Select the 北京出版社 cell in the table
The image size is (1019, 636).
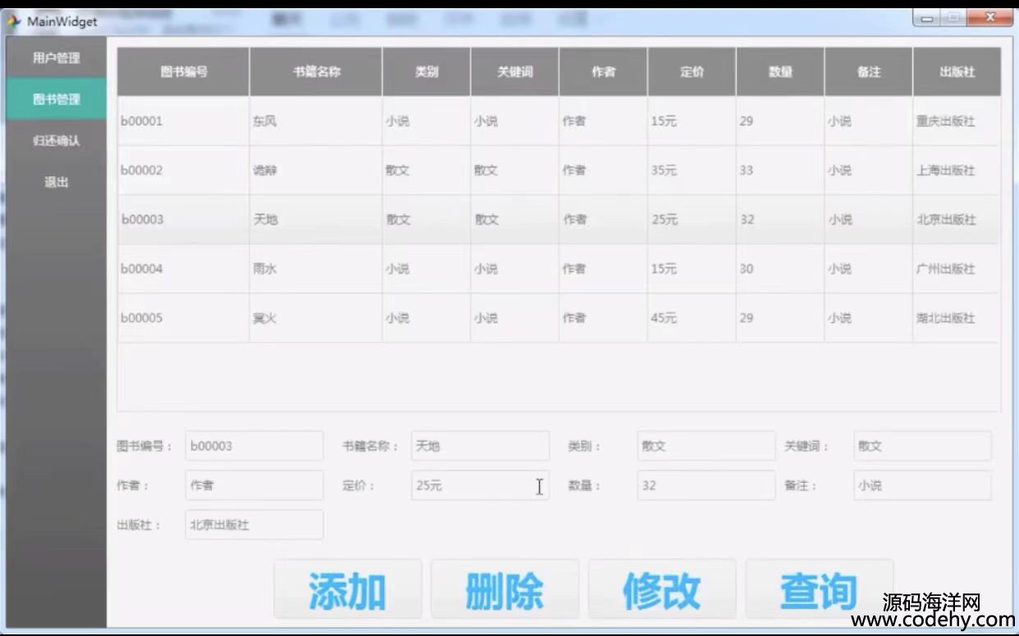pyautogui.click(x=957, y=220)
